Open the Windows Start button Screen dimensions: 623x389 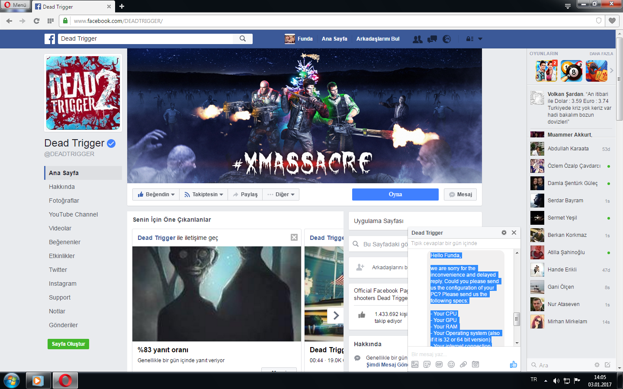pos(12,380)
